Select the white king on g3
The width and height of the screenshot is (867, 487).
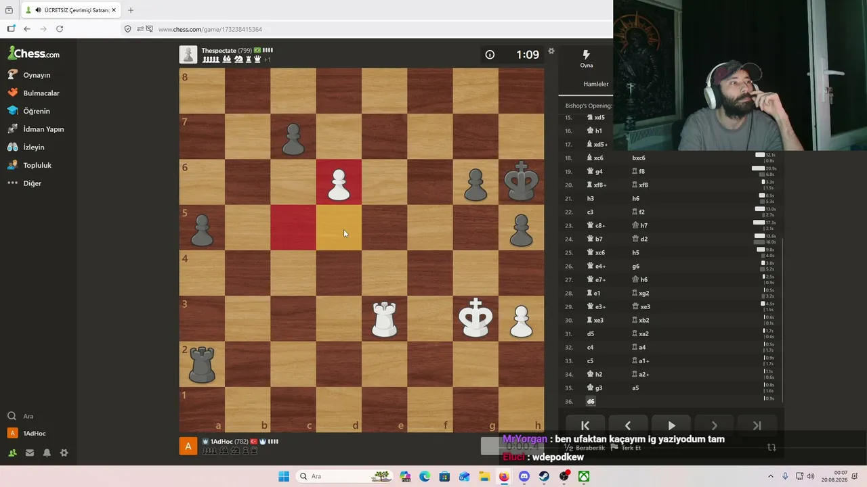[x=475, y=319]
